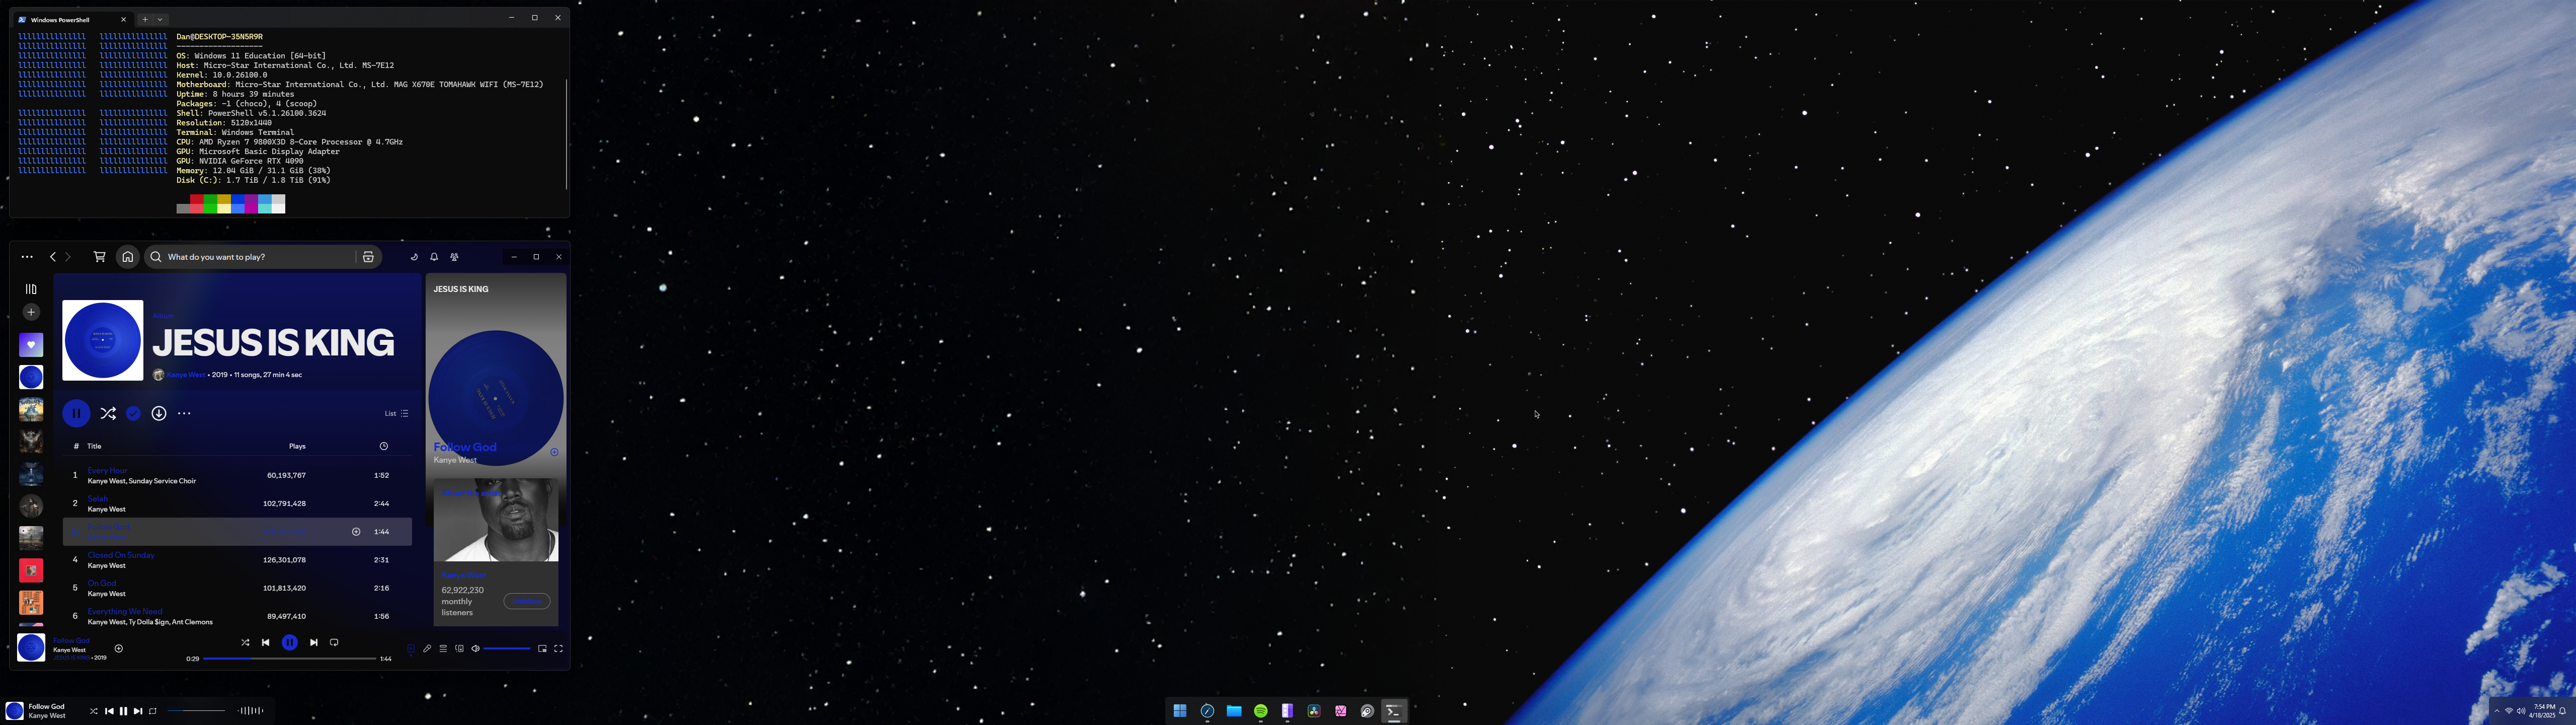The image size is (2576, 725).
Task: Next track in desktop media widget
Action: click(138, 711)
